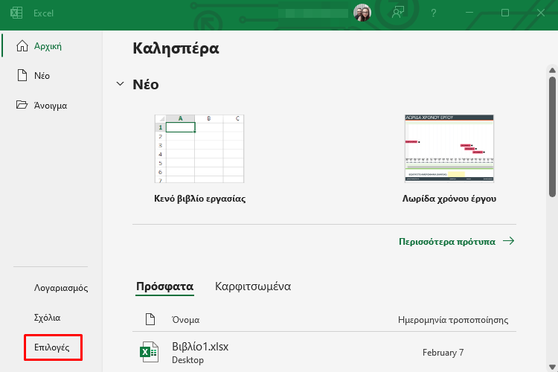The image size is (558, 372).
Task: Click the Κενό βιβλίο εργασίας label
Action: 199,199
